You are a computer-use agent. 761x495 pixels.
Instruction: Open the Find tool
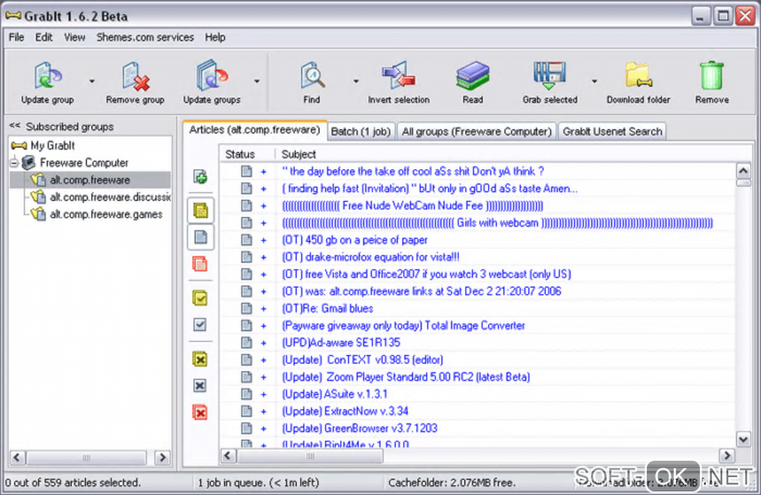tap(312, 75)
